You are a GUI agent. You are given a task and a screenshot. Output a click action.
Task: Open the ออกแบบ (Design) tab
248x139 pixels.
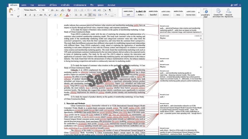[41, 5]
